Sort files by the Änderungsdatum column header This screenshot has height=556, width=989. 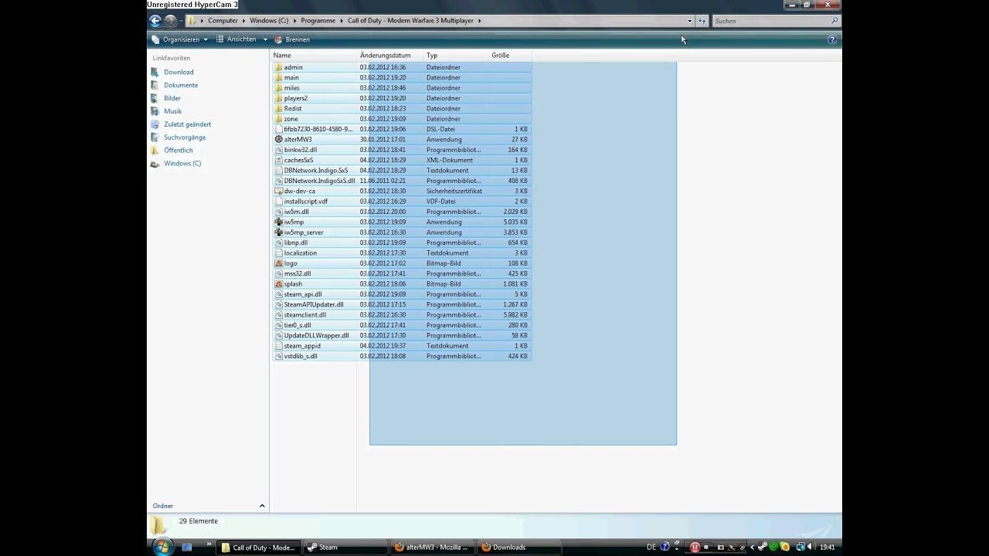pos(390,56)
